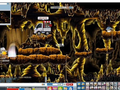The width and height of the screenshot is (120, 90).
Task: Click the green main menu button
Action: [x=60, y=88]
